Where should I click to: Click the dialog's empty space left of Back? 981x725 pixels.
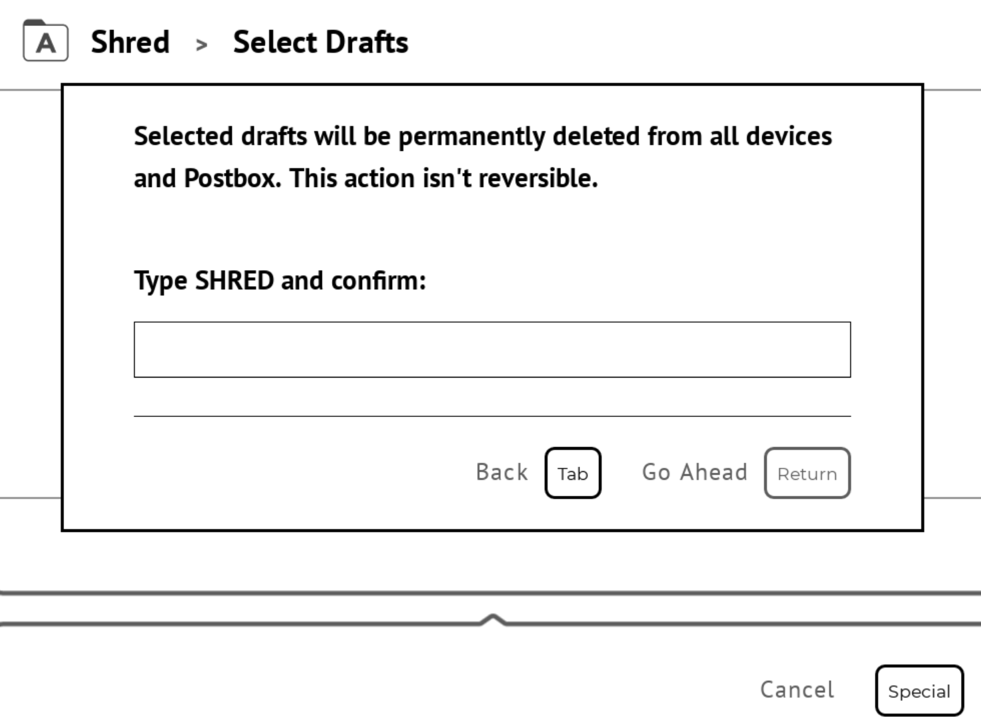tap(301, 473)
